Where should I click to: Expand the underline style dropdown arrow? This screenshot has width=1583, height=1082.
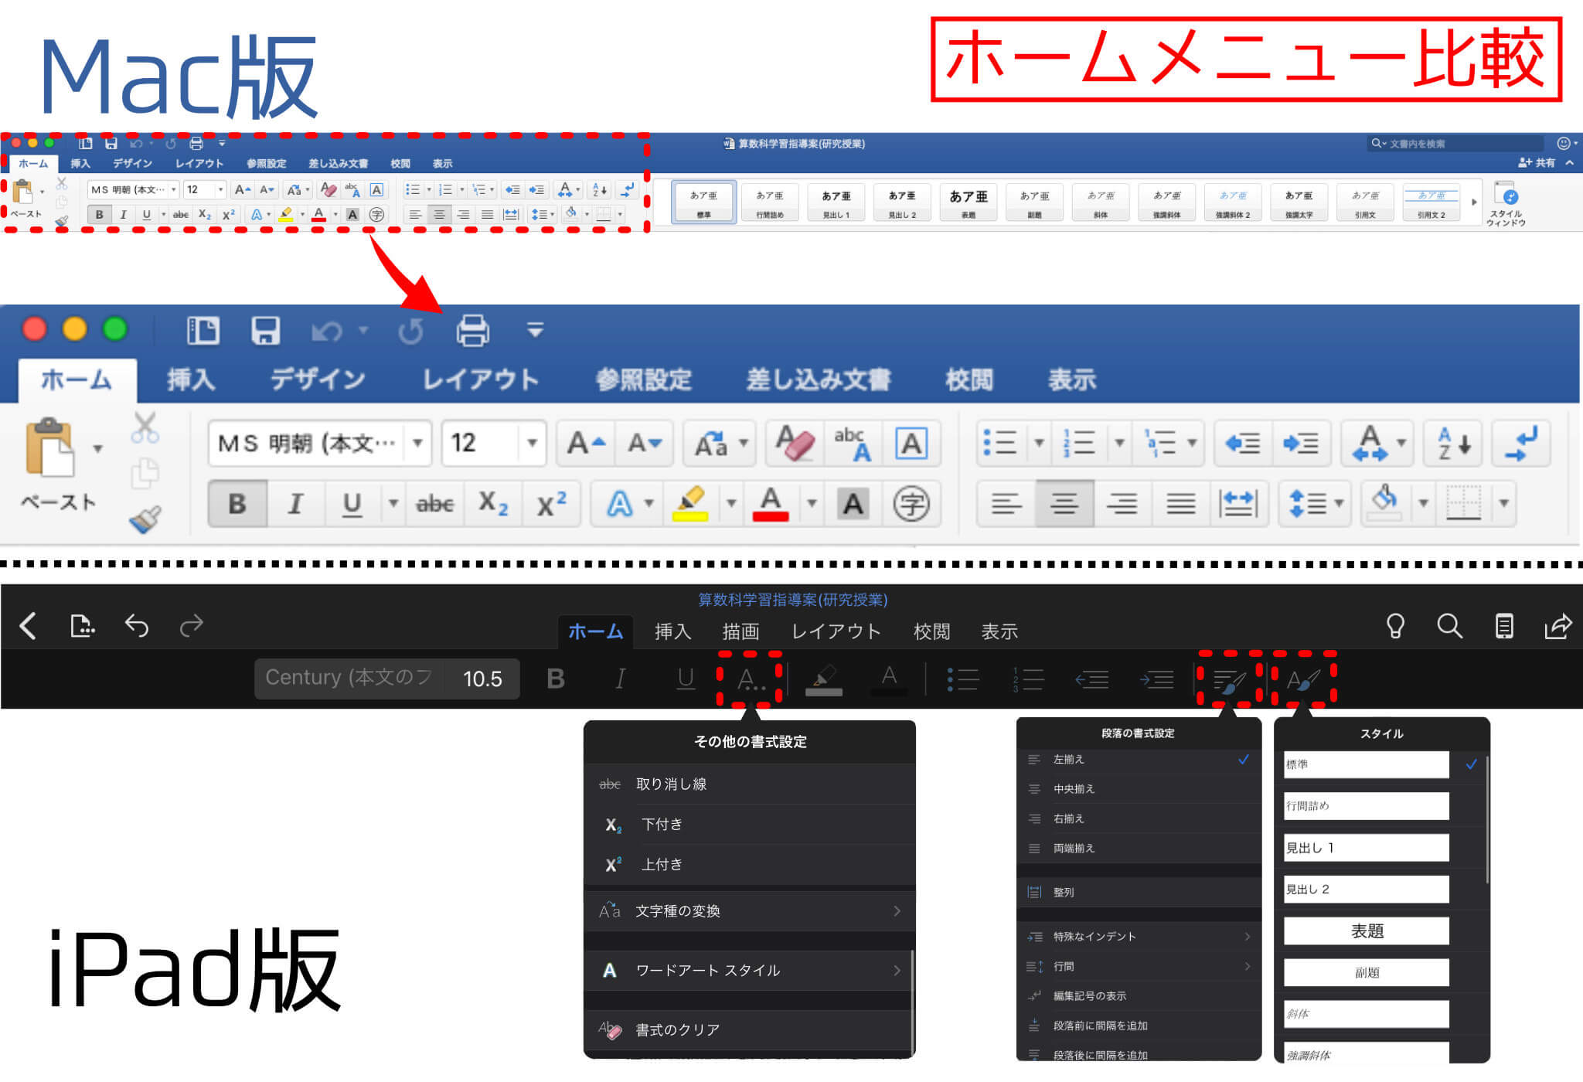click(x=393, y=504)
